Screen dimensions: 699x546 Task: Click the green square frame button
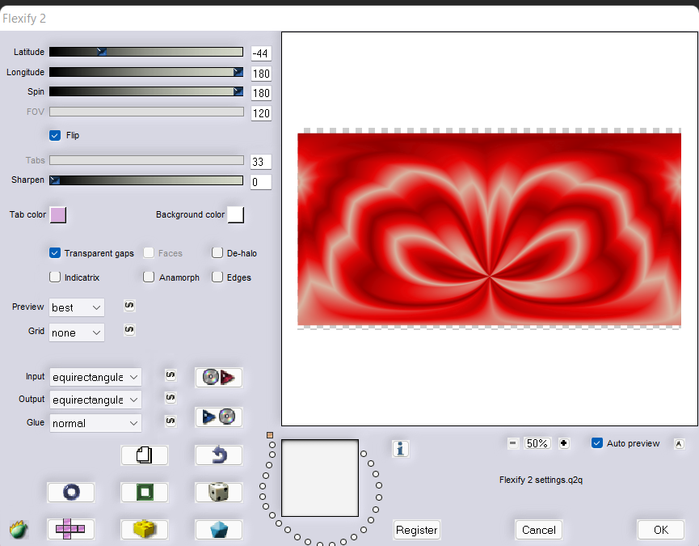[x=145, y=492]
